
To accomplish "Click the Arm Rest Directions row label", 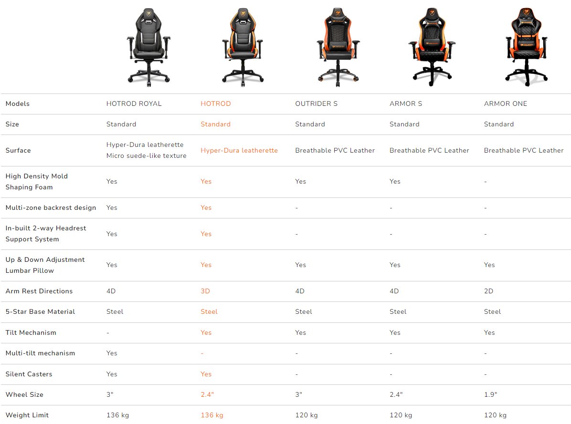I will click(x=39, y=291).
